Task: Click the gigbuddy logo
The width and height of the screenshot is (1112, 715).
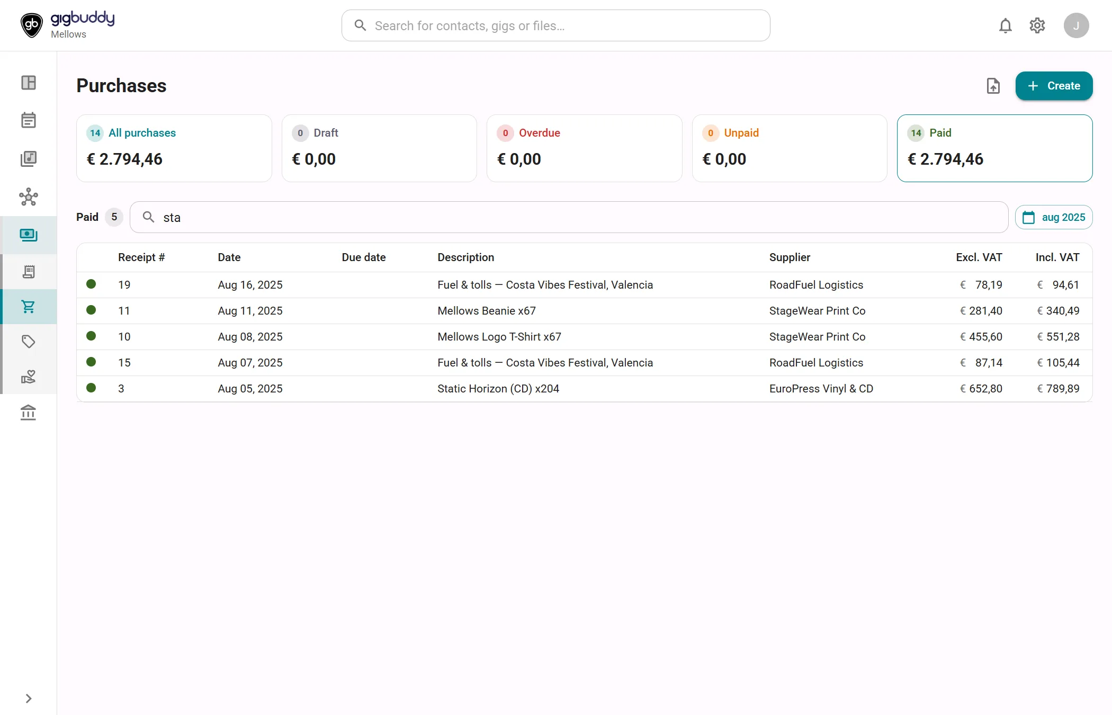Action: click(67, 25)
